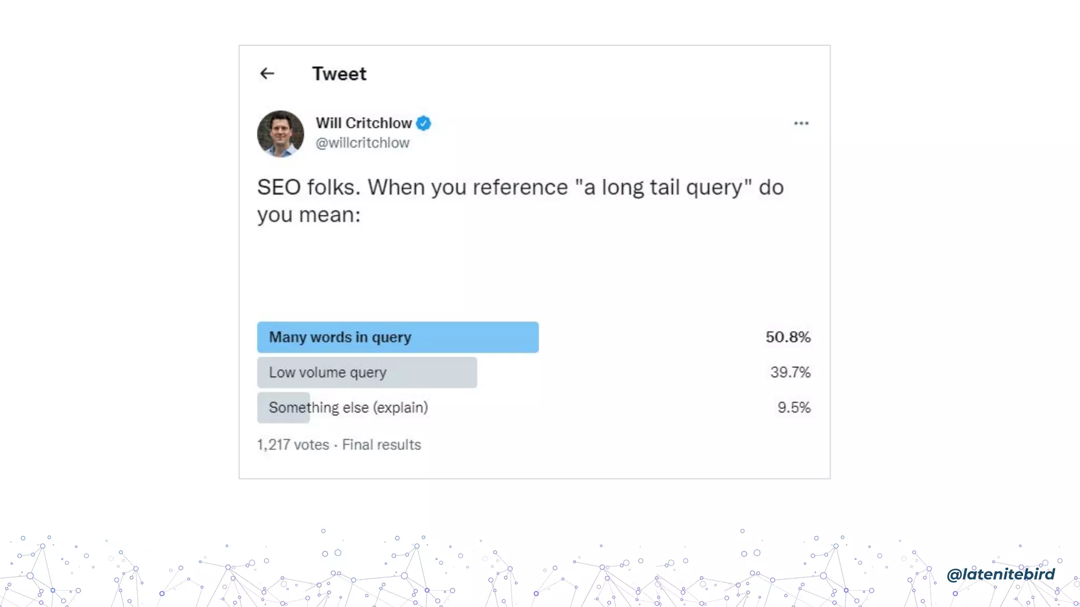Click the 9.5% poll result
Screen dimensions: 1080x607
pyautogui.click(x=794, y=408)
